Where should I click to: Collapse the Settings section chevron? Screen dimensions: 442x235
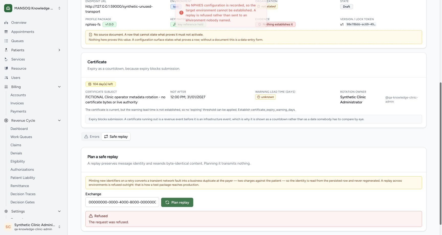[x=59, y=211]
